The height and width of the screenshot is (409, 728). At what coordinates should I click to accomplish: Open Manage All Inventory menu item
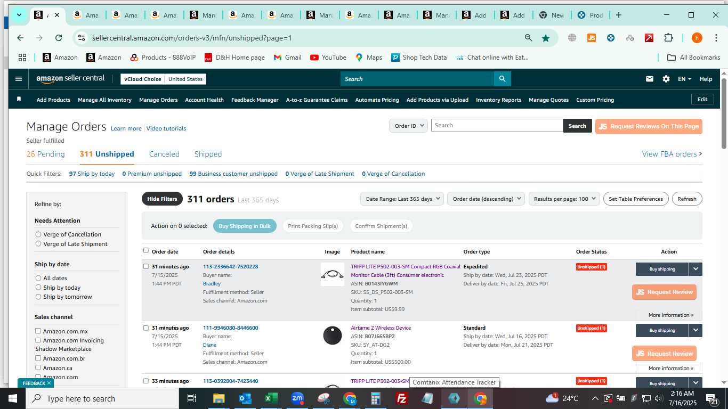(x=104, y=100)
